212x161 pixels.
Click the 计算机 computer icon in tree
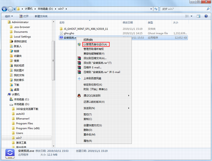[9, 95]
